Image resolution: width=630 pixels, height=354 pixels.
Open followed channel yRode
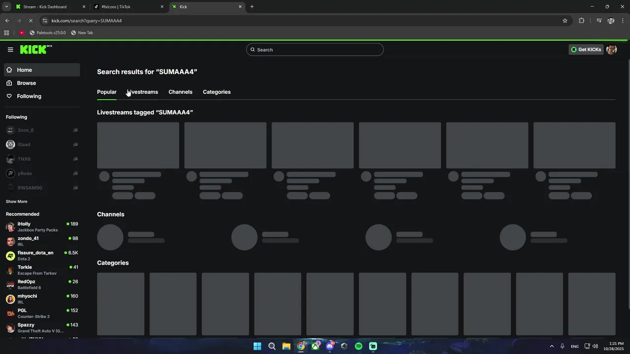coord(42,173)
